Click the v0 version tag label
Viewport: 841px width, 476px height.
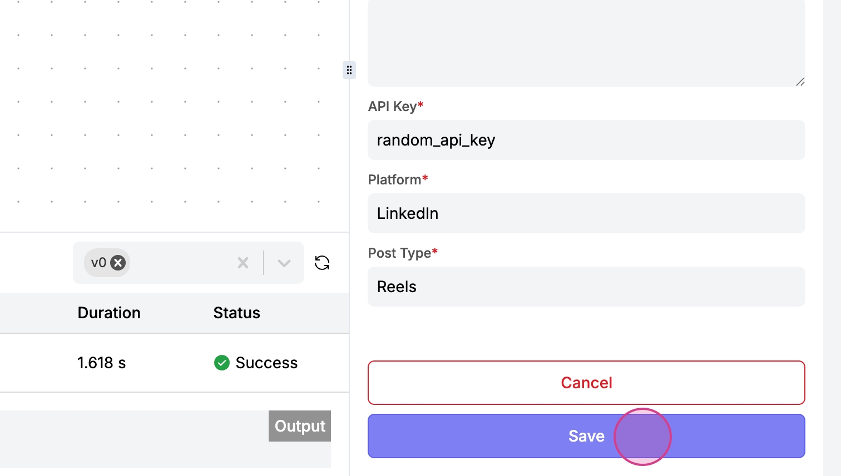(x=98, y=263)
